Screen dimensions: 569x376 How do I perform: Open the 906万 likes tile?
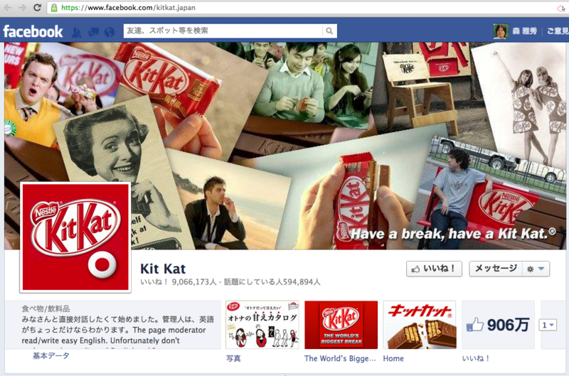click(499, 325)
